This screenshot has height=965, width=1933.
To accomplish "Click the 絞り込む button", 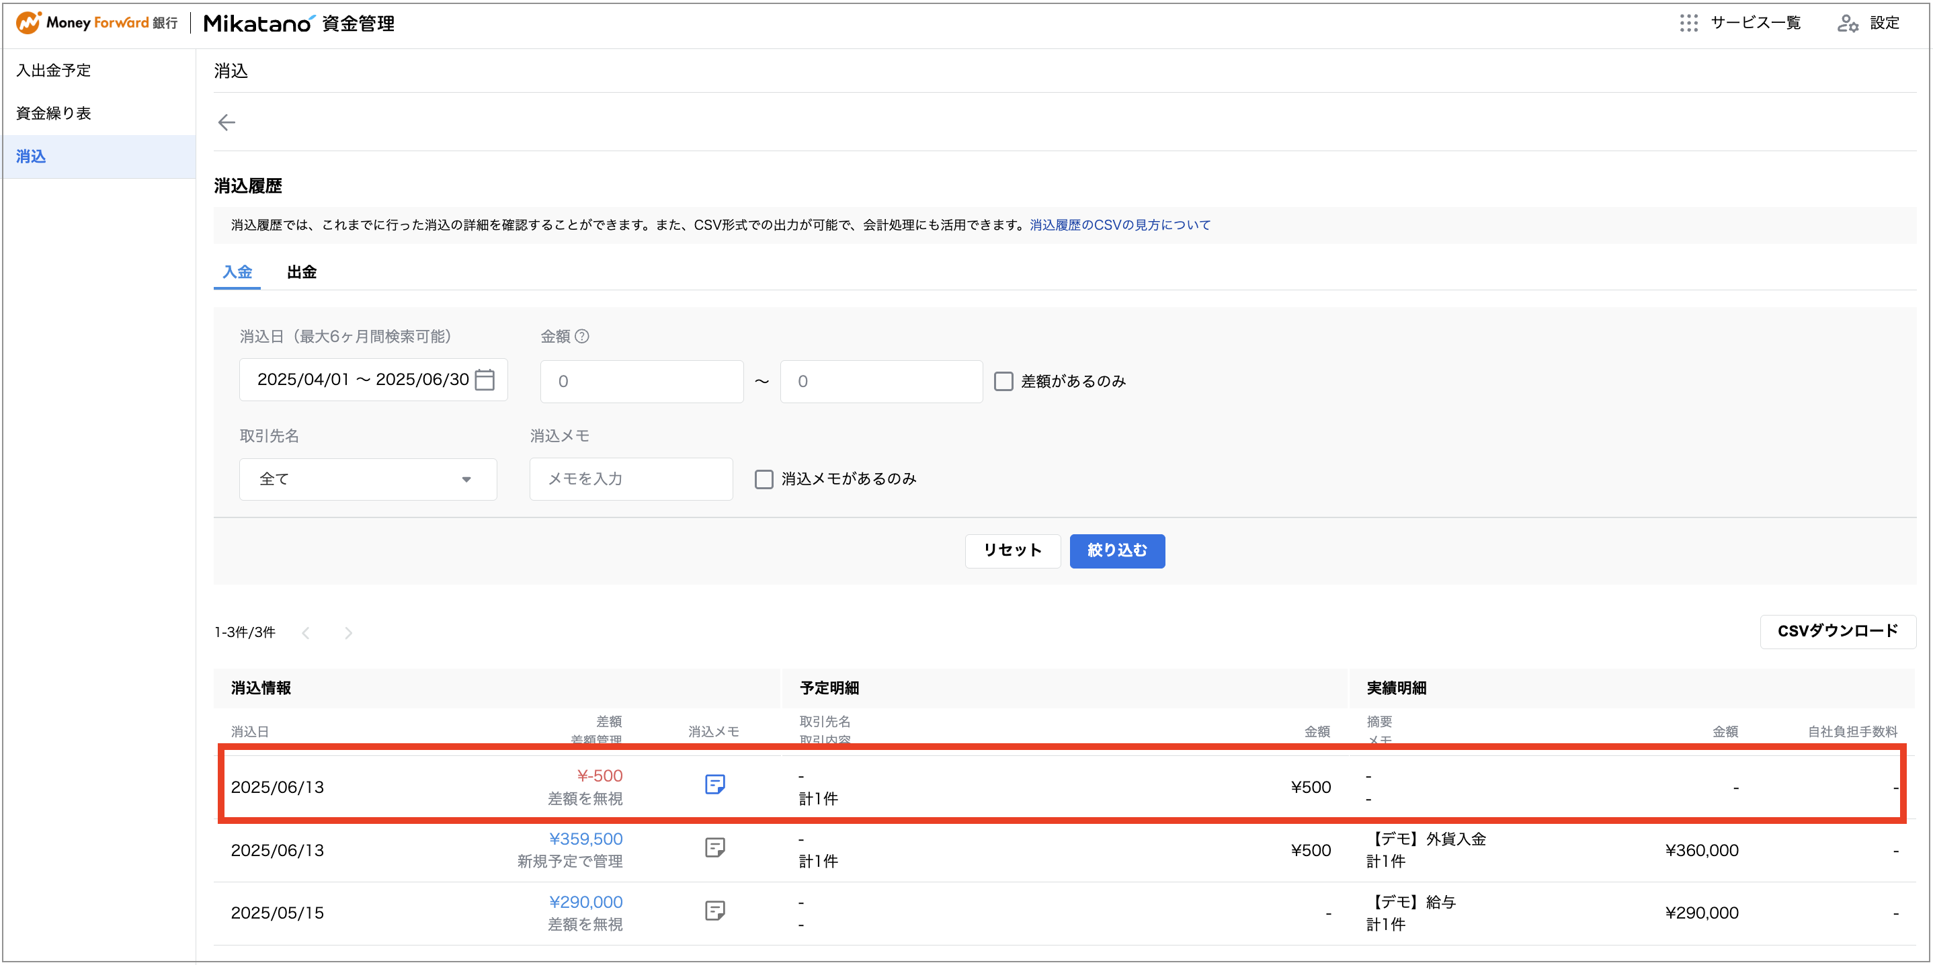I will point(1117,551).
